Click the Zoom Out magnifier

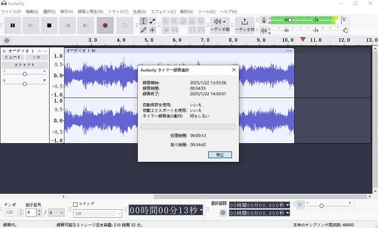(x=174, y=21)
